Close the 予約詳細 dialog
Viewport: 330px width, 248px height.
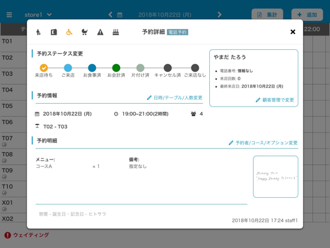(x=293, y=32)
